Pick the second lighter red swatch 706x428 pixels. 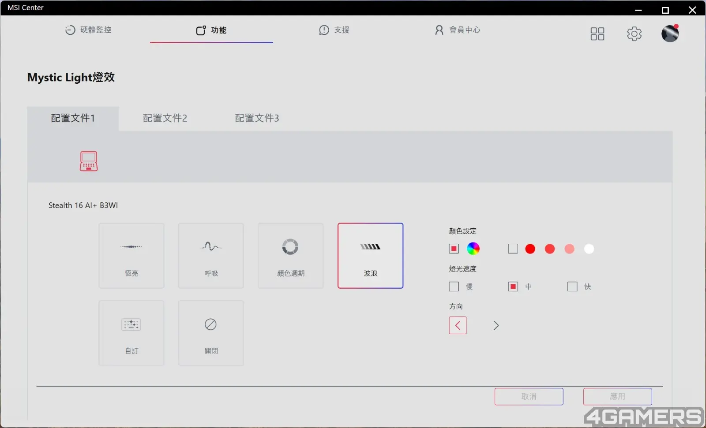click(x=550, y=249)
